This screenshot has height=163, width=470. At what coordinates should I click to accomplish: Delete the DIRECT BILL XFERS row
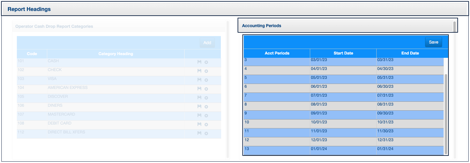tap(206, 133)
